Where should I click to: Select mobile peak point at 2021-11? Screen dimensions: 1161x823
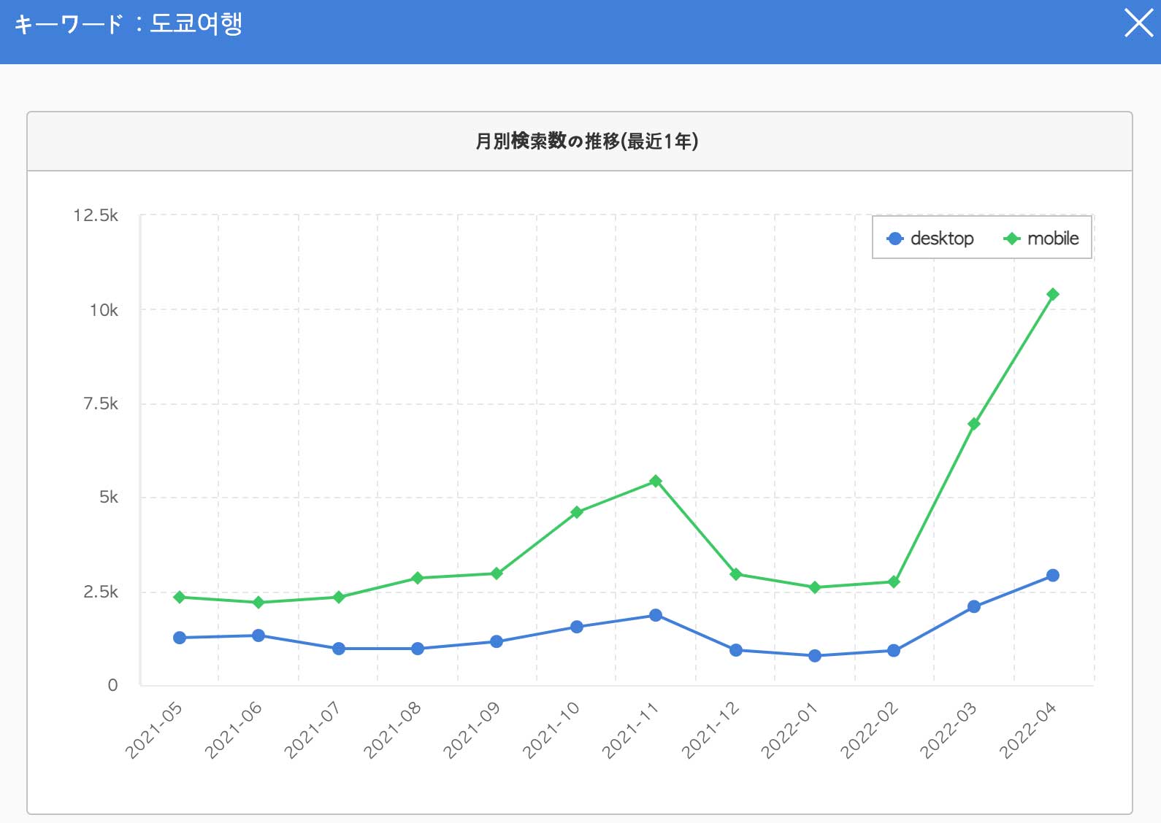point(656,482)
